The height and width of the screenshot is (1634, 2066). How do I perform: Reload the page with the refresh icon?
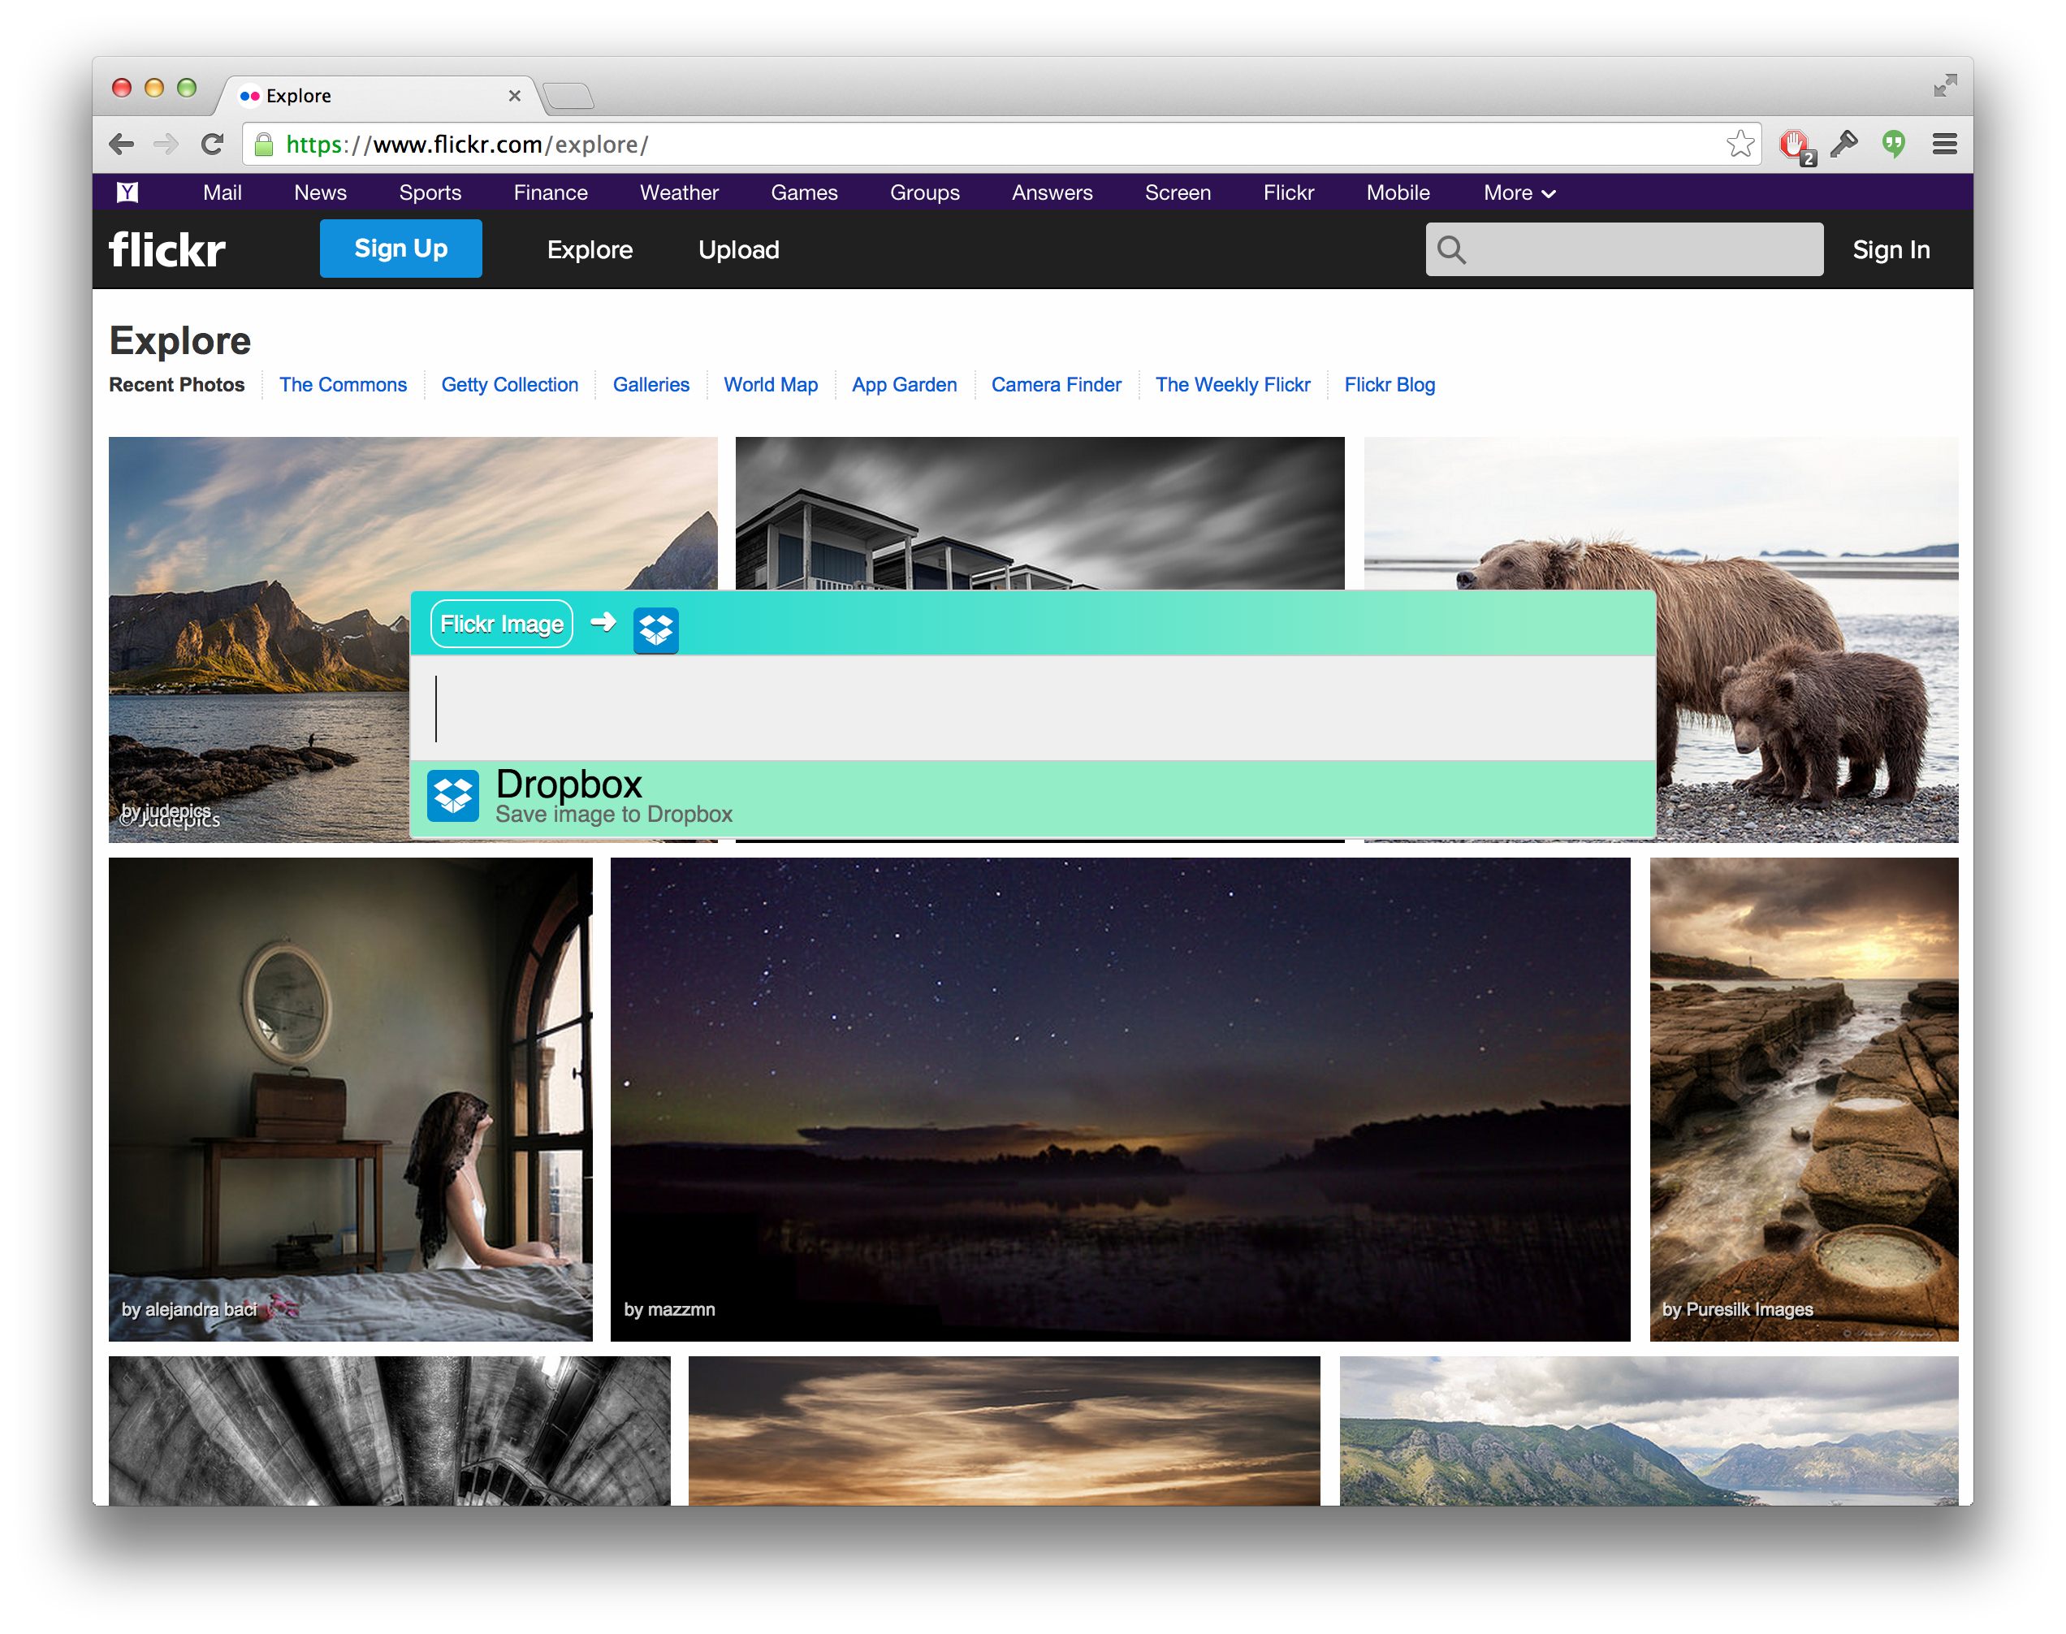pos(212,145)
